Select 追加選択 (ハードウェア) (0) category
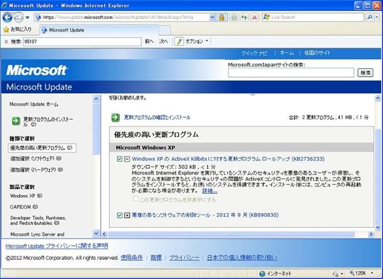Image resolution: width=383 pixels, height=279 pixels. pos(37,169)
